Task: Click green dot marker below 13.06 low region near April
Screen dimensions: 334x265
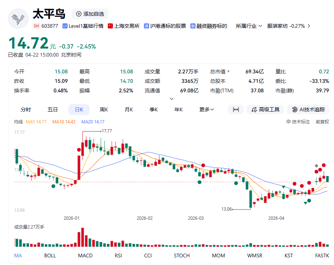Action: point(309,200)
